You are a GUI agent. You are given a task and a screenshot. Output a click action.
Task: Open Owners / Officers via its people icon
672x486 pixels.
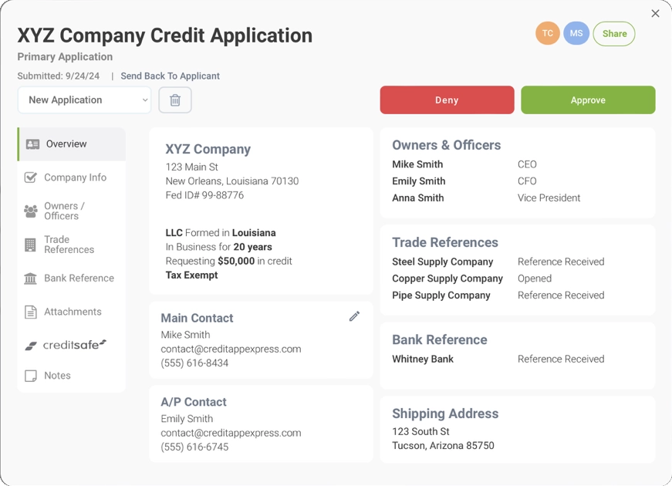(30, 211)
